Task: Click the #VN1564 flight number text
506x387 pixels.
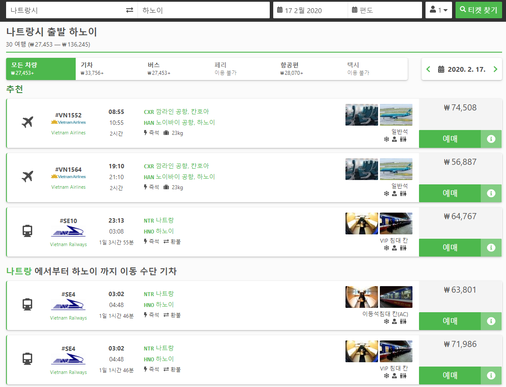Action: click(68, 170)
